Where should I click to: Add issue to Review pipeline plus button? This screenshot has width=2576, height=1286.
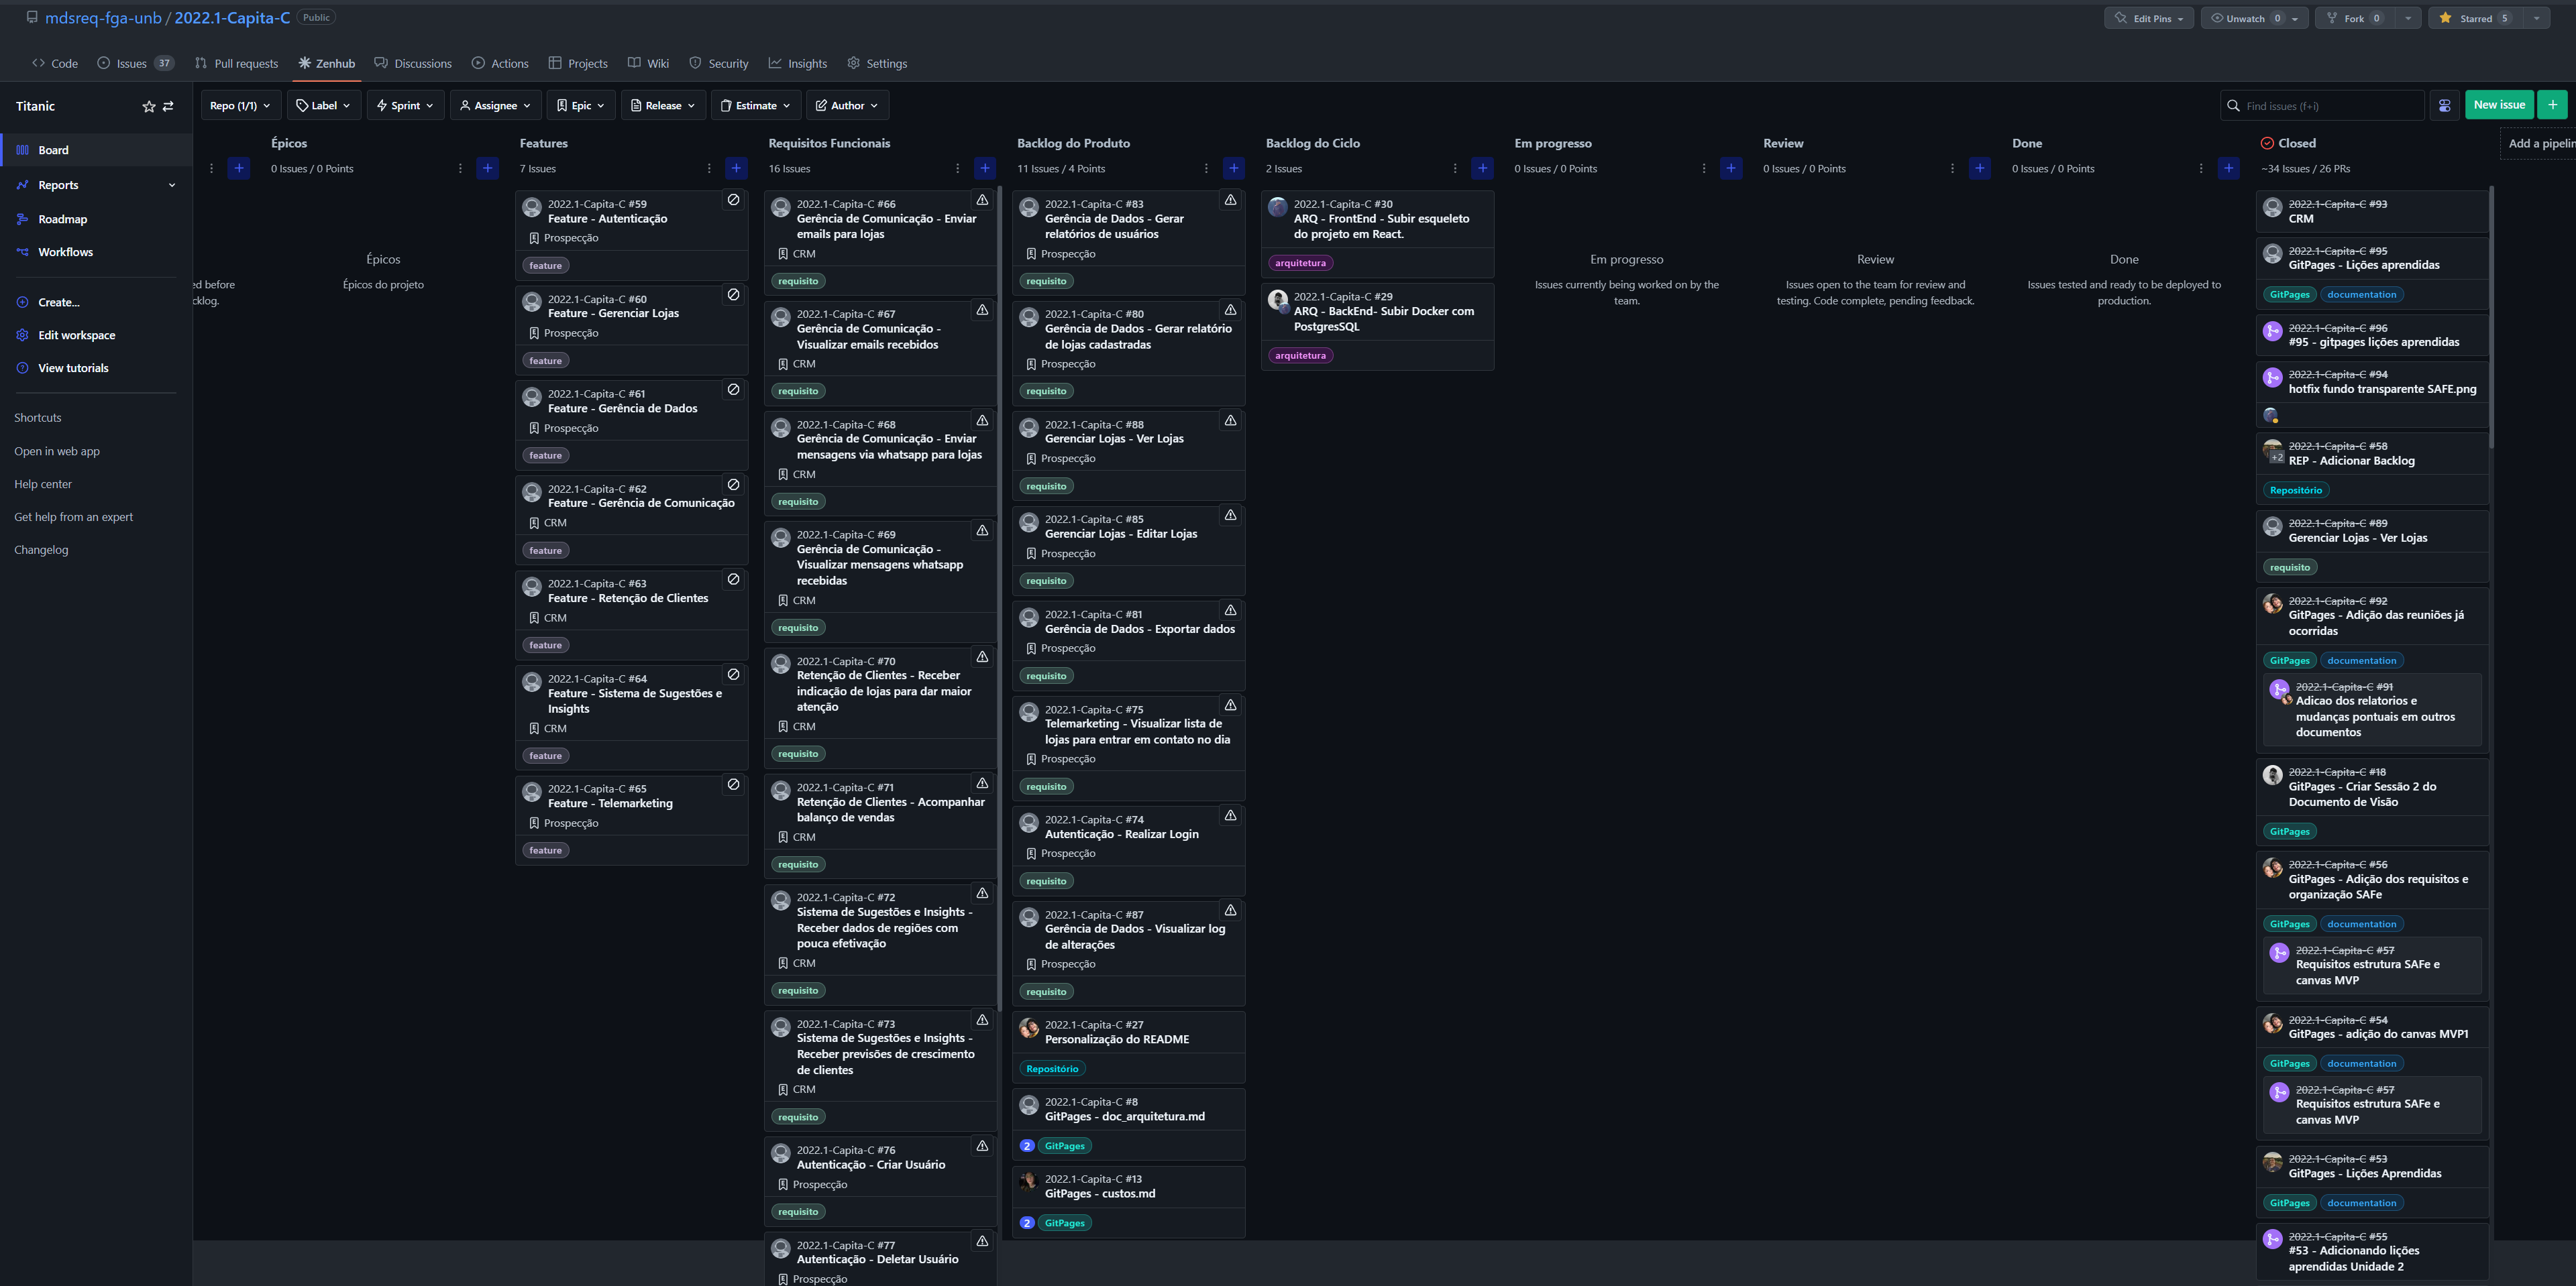click(x=1979, y=168)
